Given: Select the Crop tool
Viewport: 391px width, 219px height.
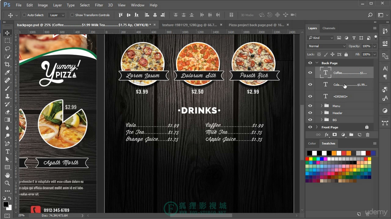Looking at the screenshot, I should tap(7, 64).
